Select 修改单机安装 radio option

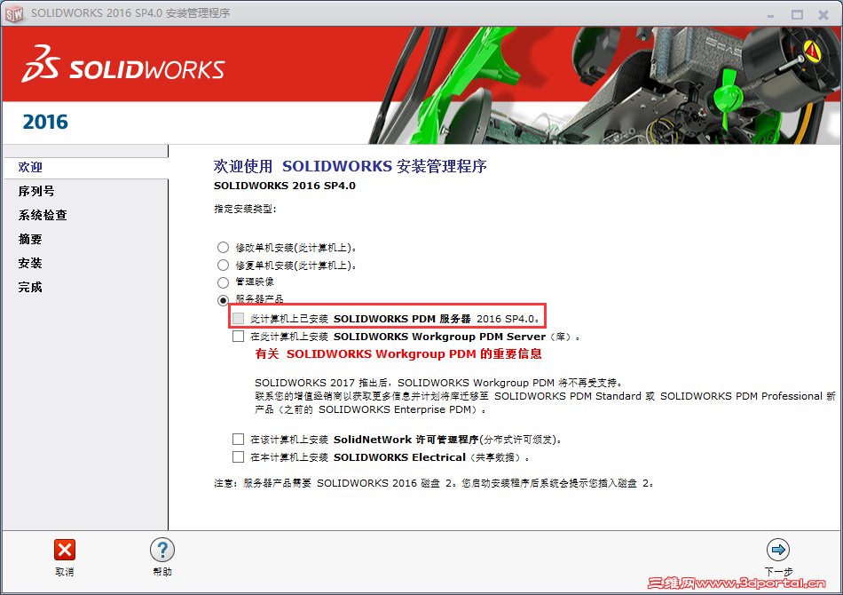[x=223, y=248]
